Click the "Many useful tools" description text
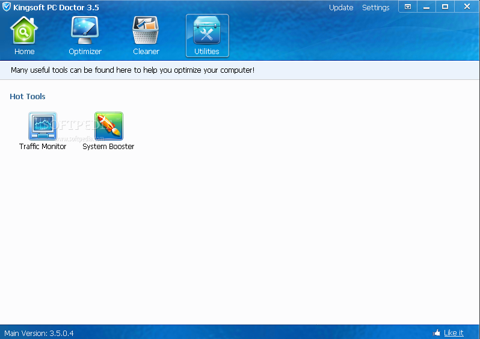This screenshot has width=480, height=339. (x=132, y=70)
